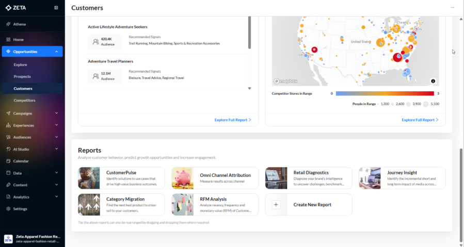Expand the Campaigns menu chevron

[x=57, y=113]
